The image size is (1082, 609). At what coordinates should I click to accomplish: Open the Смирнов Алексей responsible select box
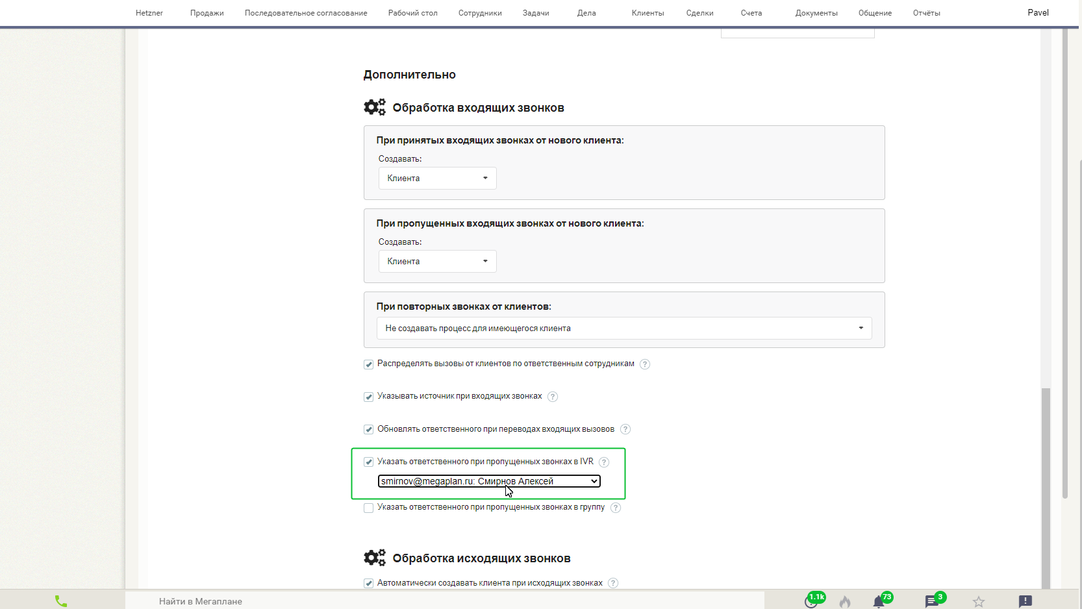point(489,481)
